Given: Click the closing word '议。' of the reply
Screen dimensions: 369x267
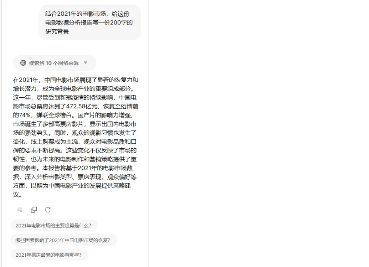Looking at the screenshot, I should tap(17, 195).
